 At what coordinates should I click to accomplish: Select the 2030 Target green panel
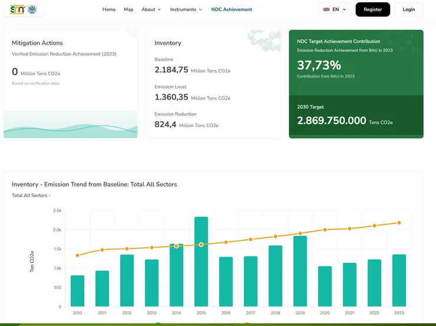pyautogui.click(x=356, y=117)
